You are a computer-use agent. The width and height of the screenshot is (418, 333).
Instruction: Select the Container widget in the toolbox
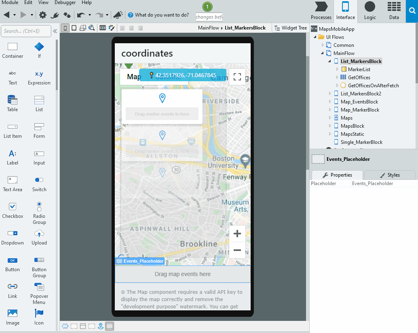(x=13, y=51)
